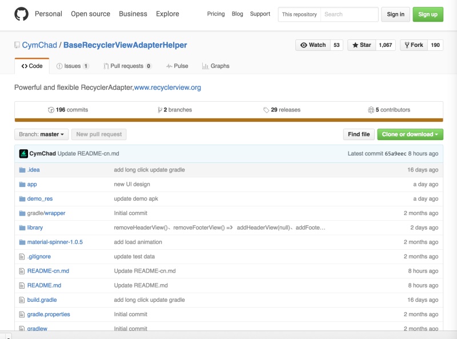This screenshot has width=457, height=339.
Task: Switch to the Issues tab
Action: click(73, 66)
